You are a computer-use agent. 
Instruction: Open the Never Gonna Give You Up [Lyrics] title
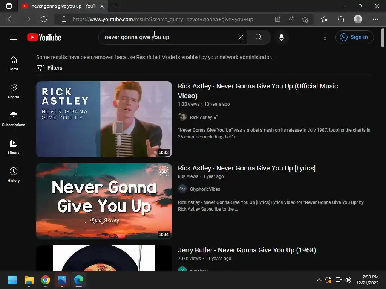tap(247, 168)
